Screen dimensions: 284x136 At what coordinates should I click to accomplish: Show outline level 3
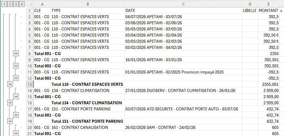tap(16, 4)
